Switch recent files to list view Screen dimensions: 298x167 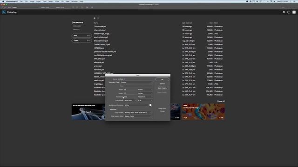[x=95, y=19]
